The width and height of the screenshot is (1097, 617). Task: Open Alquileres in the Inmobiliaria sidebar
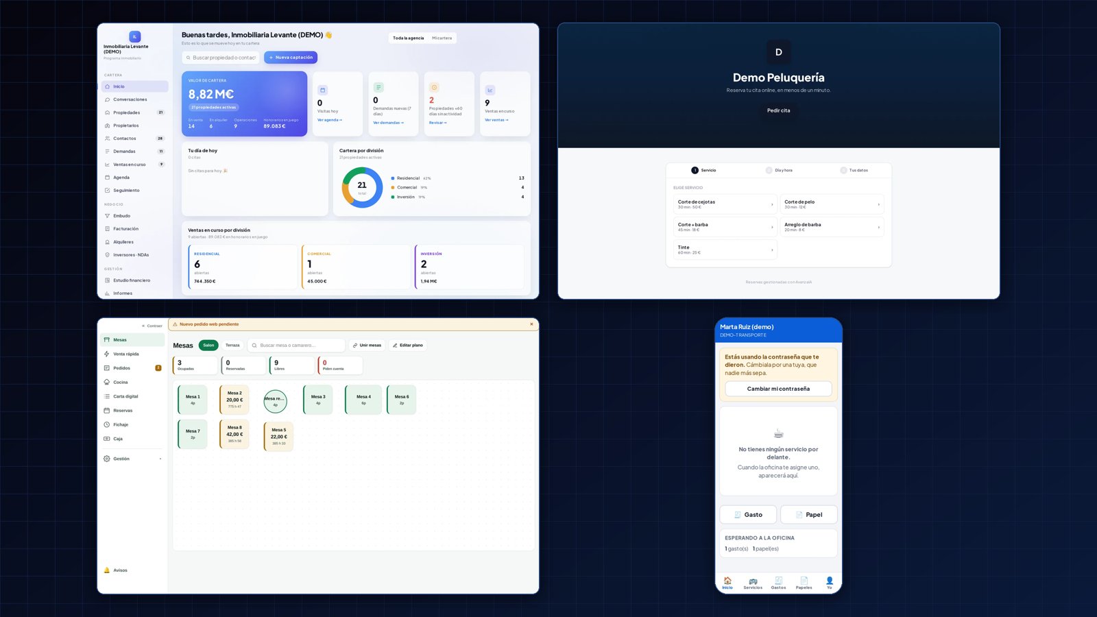(x=134, y=242)
